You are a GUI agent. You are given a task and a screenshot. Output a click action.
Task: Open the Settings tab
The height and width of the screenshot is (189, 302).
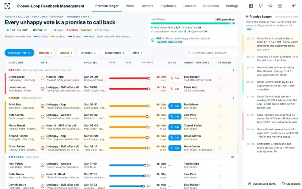232,6
